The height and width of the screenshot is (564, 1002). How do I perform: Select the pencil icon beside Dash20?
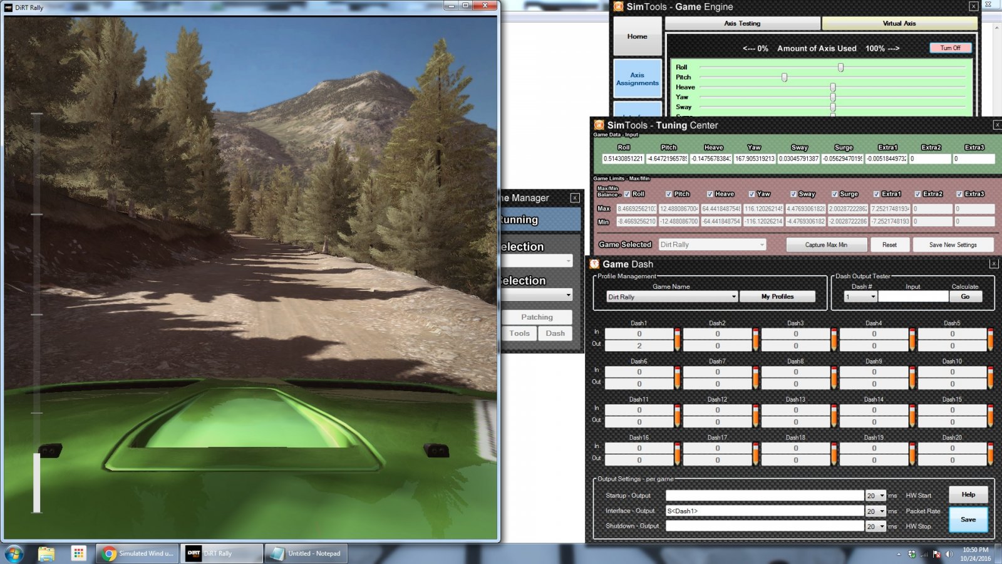click(990, 454)
